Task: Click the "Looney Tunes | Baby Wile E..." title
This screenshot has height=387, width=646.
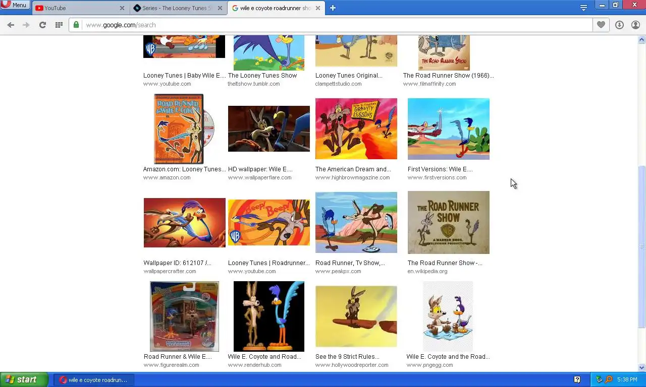Action: click(x=184, y=76)
